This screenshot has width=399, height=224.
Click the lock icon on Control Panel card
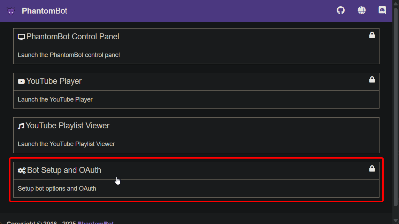[x=372, y=35]
